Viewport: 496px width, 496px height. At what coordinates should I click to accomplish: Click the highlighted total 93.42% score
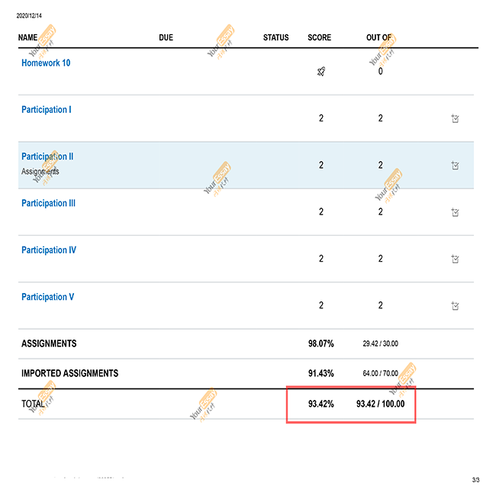pyautogui.click(x=321, y=404)
